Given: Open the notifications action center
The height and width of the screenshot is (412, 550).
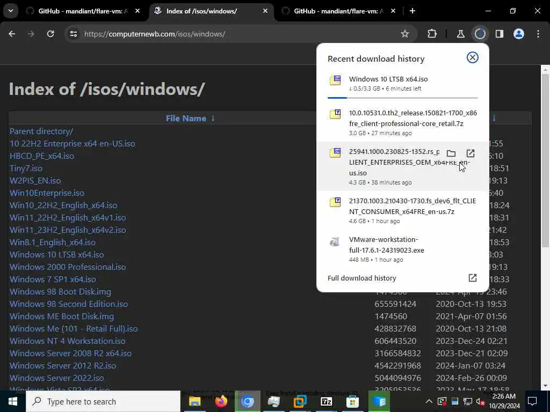Looking at the screenshot, I should point(532,401).
